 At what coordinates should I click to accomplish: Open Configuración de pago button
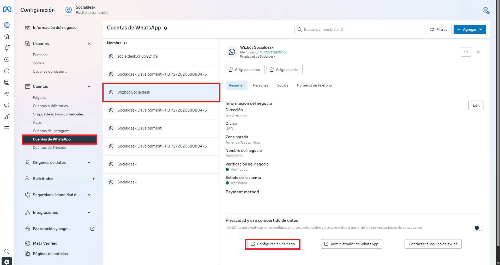coord(273,244)
